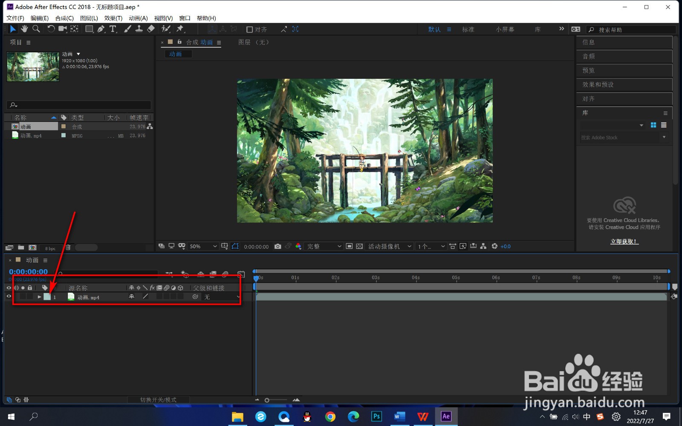682x426 pixels.
Task: Toggle the quality slash switch for 动画.mp4
Action: pyautogui.click(x=145, y=296)
